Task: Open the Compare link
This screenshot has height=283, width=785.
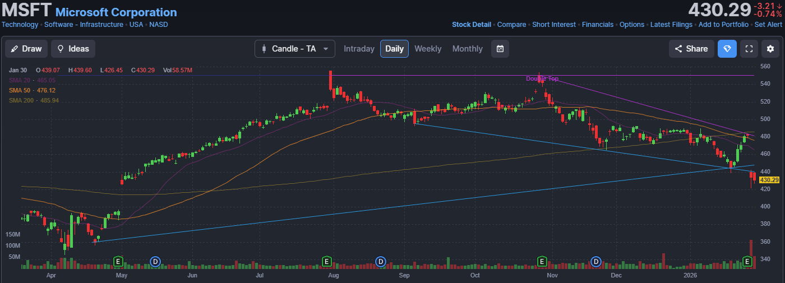Action: (x=511, y=25)
